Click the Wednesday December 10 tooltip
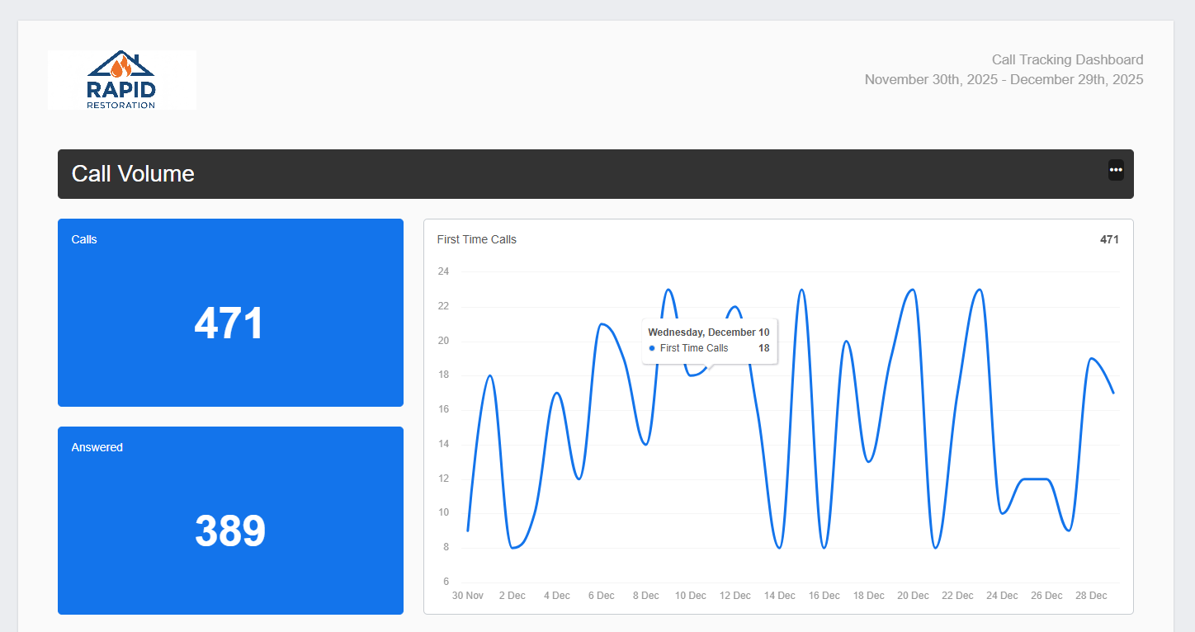This screenshot has height=632, width=1195. [709, 332]
